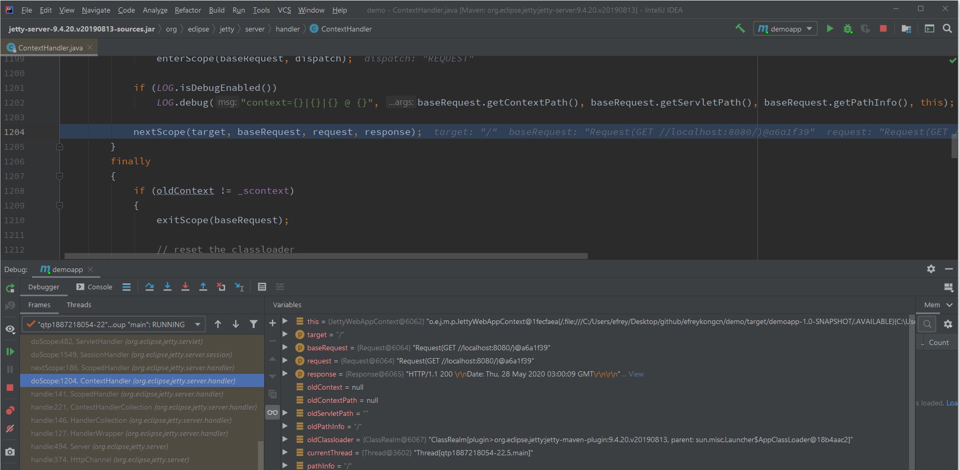Select the ContextHandler.java editor tab
Image resolution: width=960 pixels, height=470 pixels.
click(50, 48)
